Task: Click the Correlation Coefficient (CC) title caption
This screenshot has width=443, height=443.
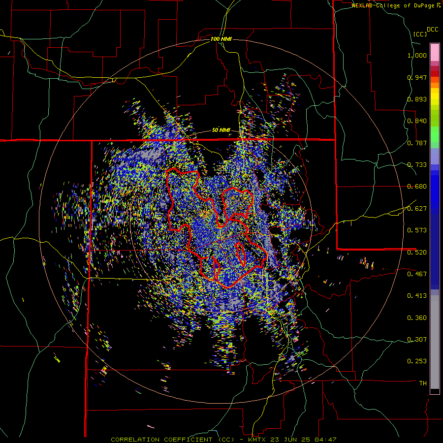Action: 173,440
